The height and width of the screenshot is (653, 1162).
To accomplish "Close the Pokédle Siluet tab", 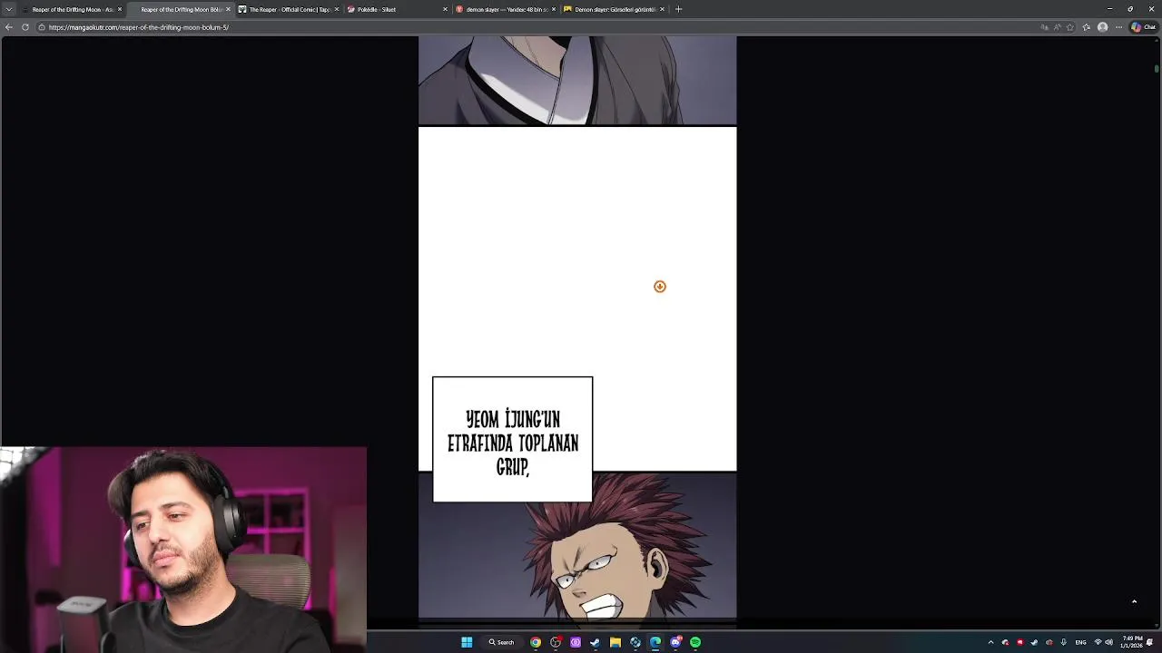I will (x=445, y=9).
